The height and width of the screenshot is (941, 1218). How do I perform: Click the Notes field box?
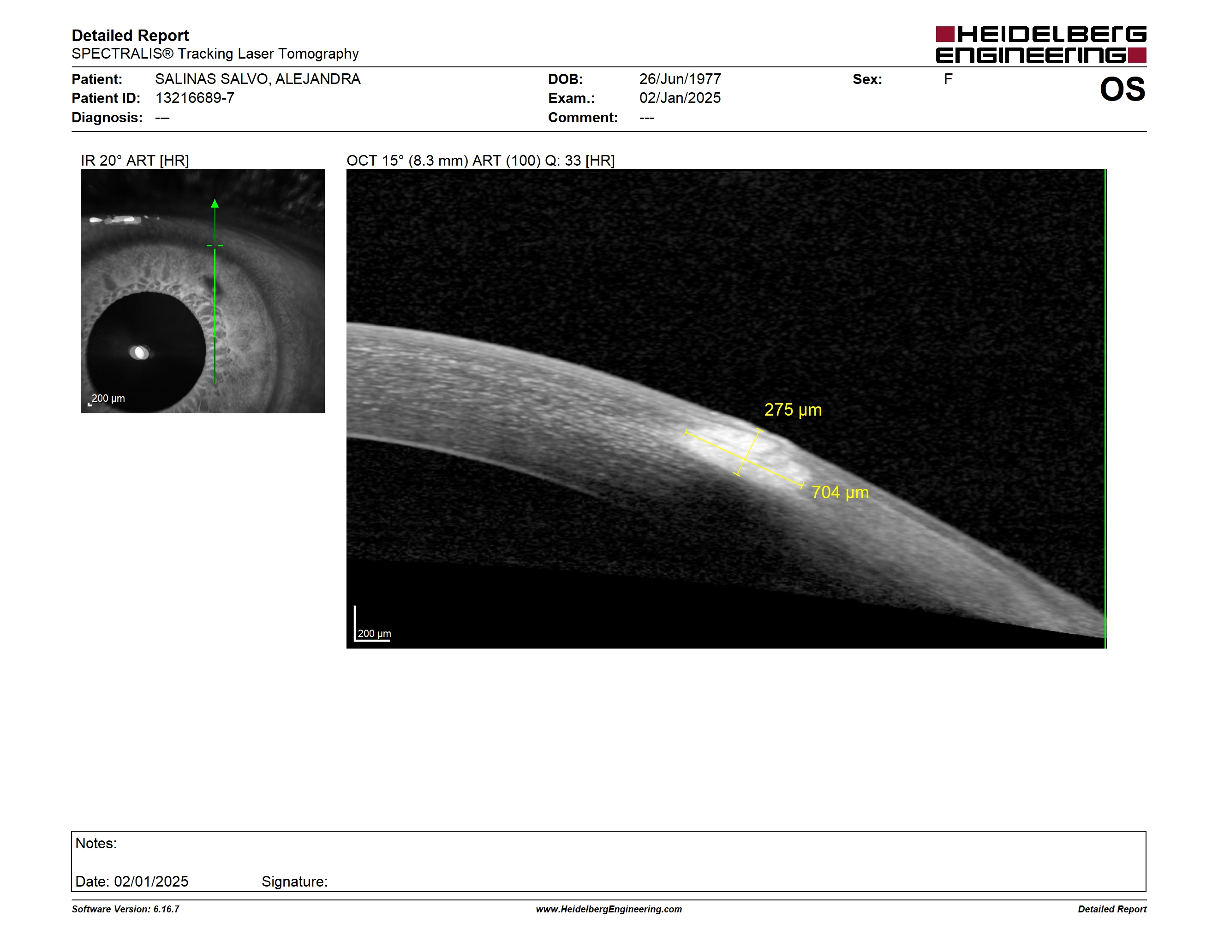(609, 861)
